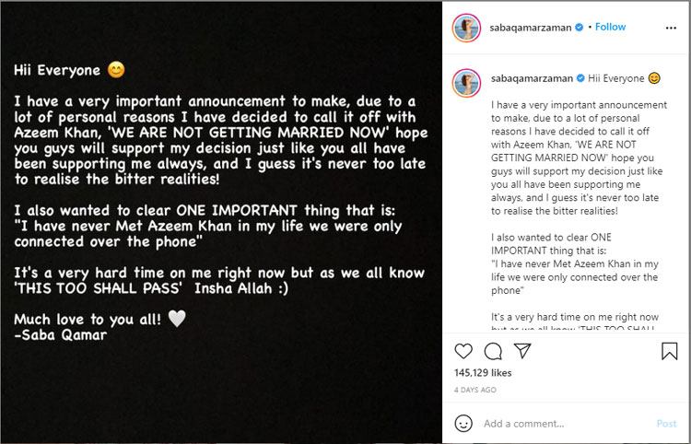Follow sabaqamarzaman via the Follow link
This screenshot has width=691, height=444.
(610, 28)
